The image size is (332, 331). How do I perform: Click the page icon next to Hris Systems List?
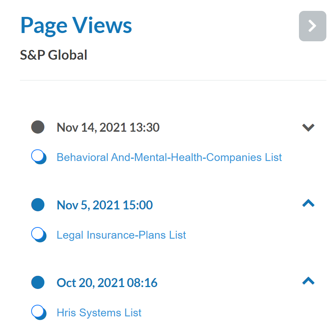click(39, 313)
